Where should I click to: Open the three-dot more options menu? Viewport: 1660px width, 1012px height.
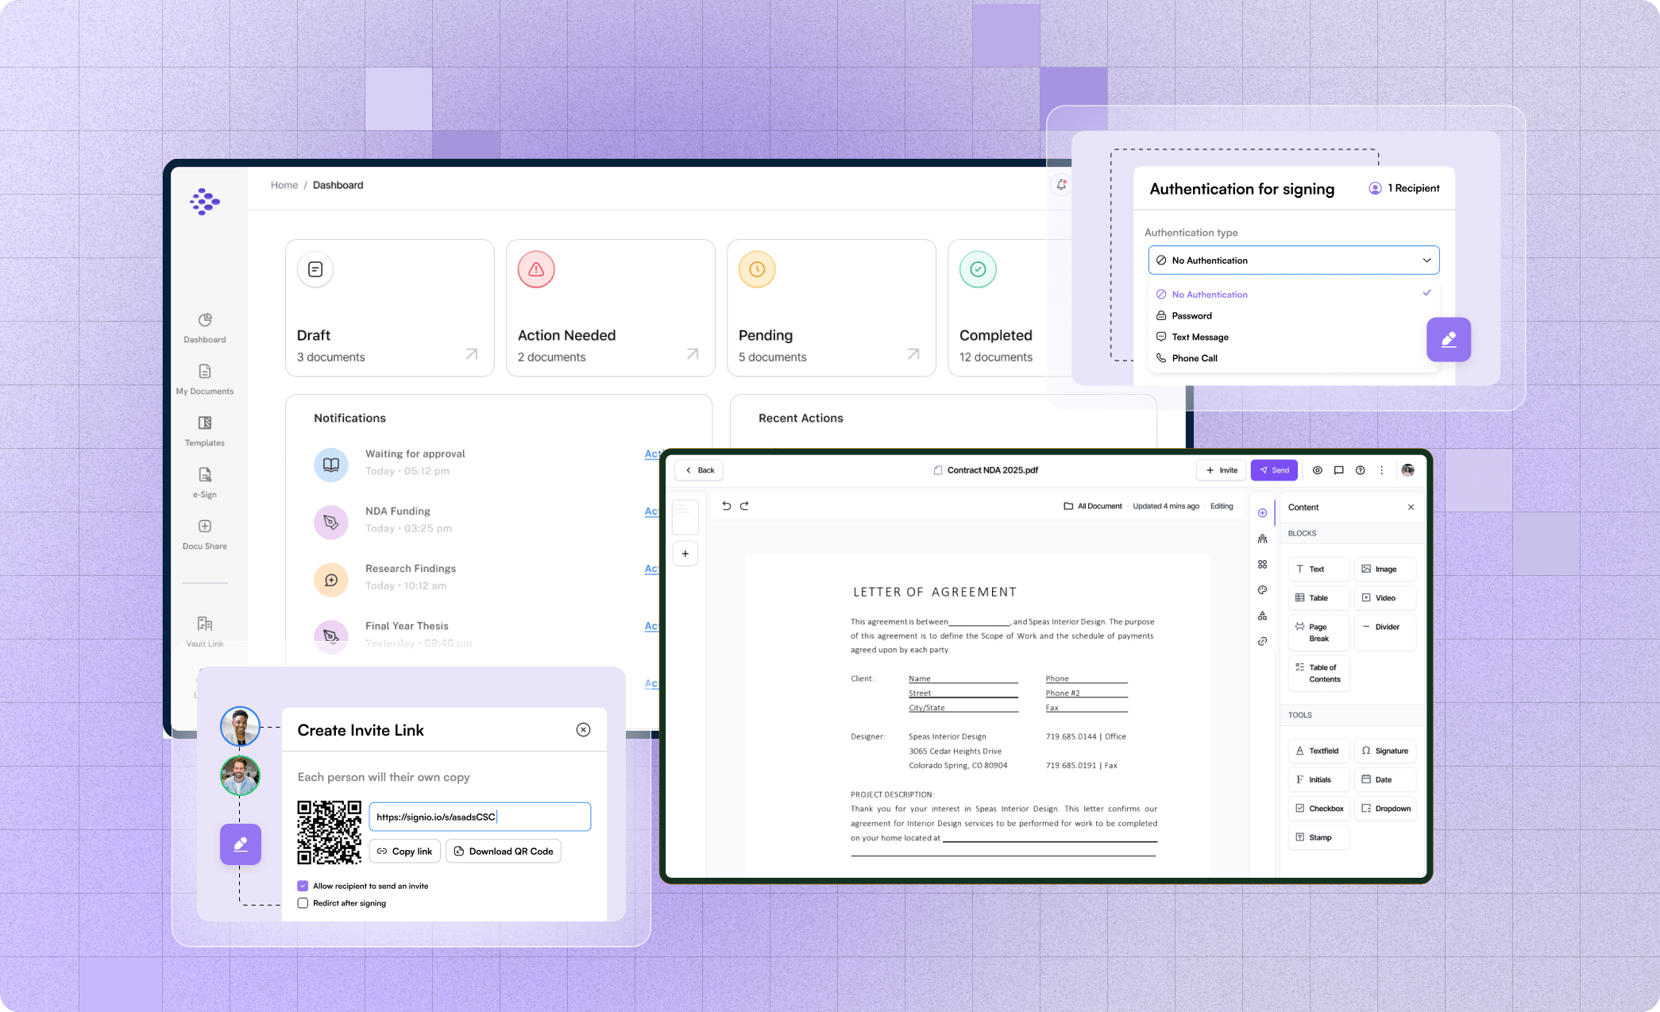click(x=1381, y=470)
